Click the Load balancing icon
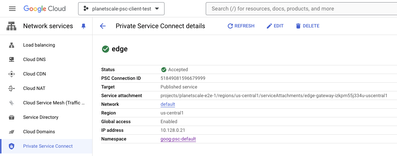 click(12, 45)
